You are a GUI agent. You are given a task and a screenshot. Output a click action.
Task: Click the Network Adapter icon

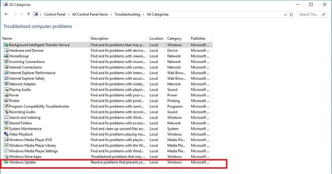[6, 84]
